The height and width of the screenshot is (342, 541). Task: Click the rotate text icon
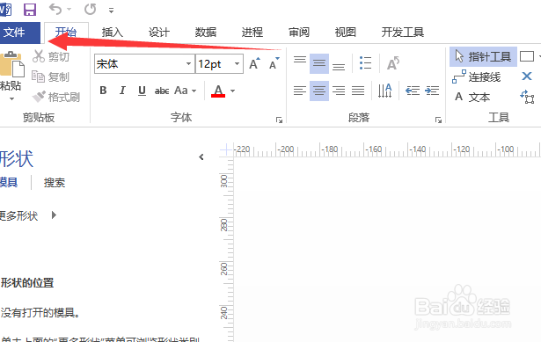point(393,63)
